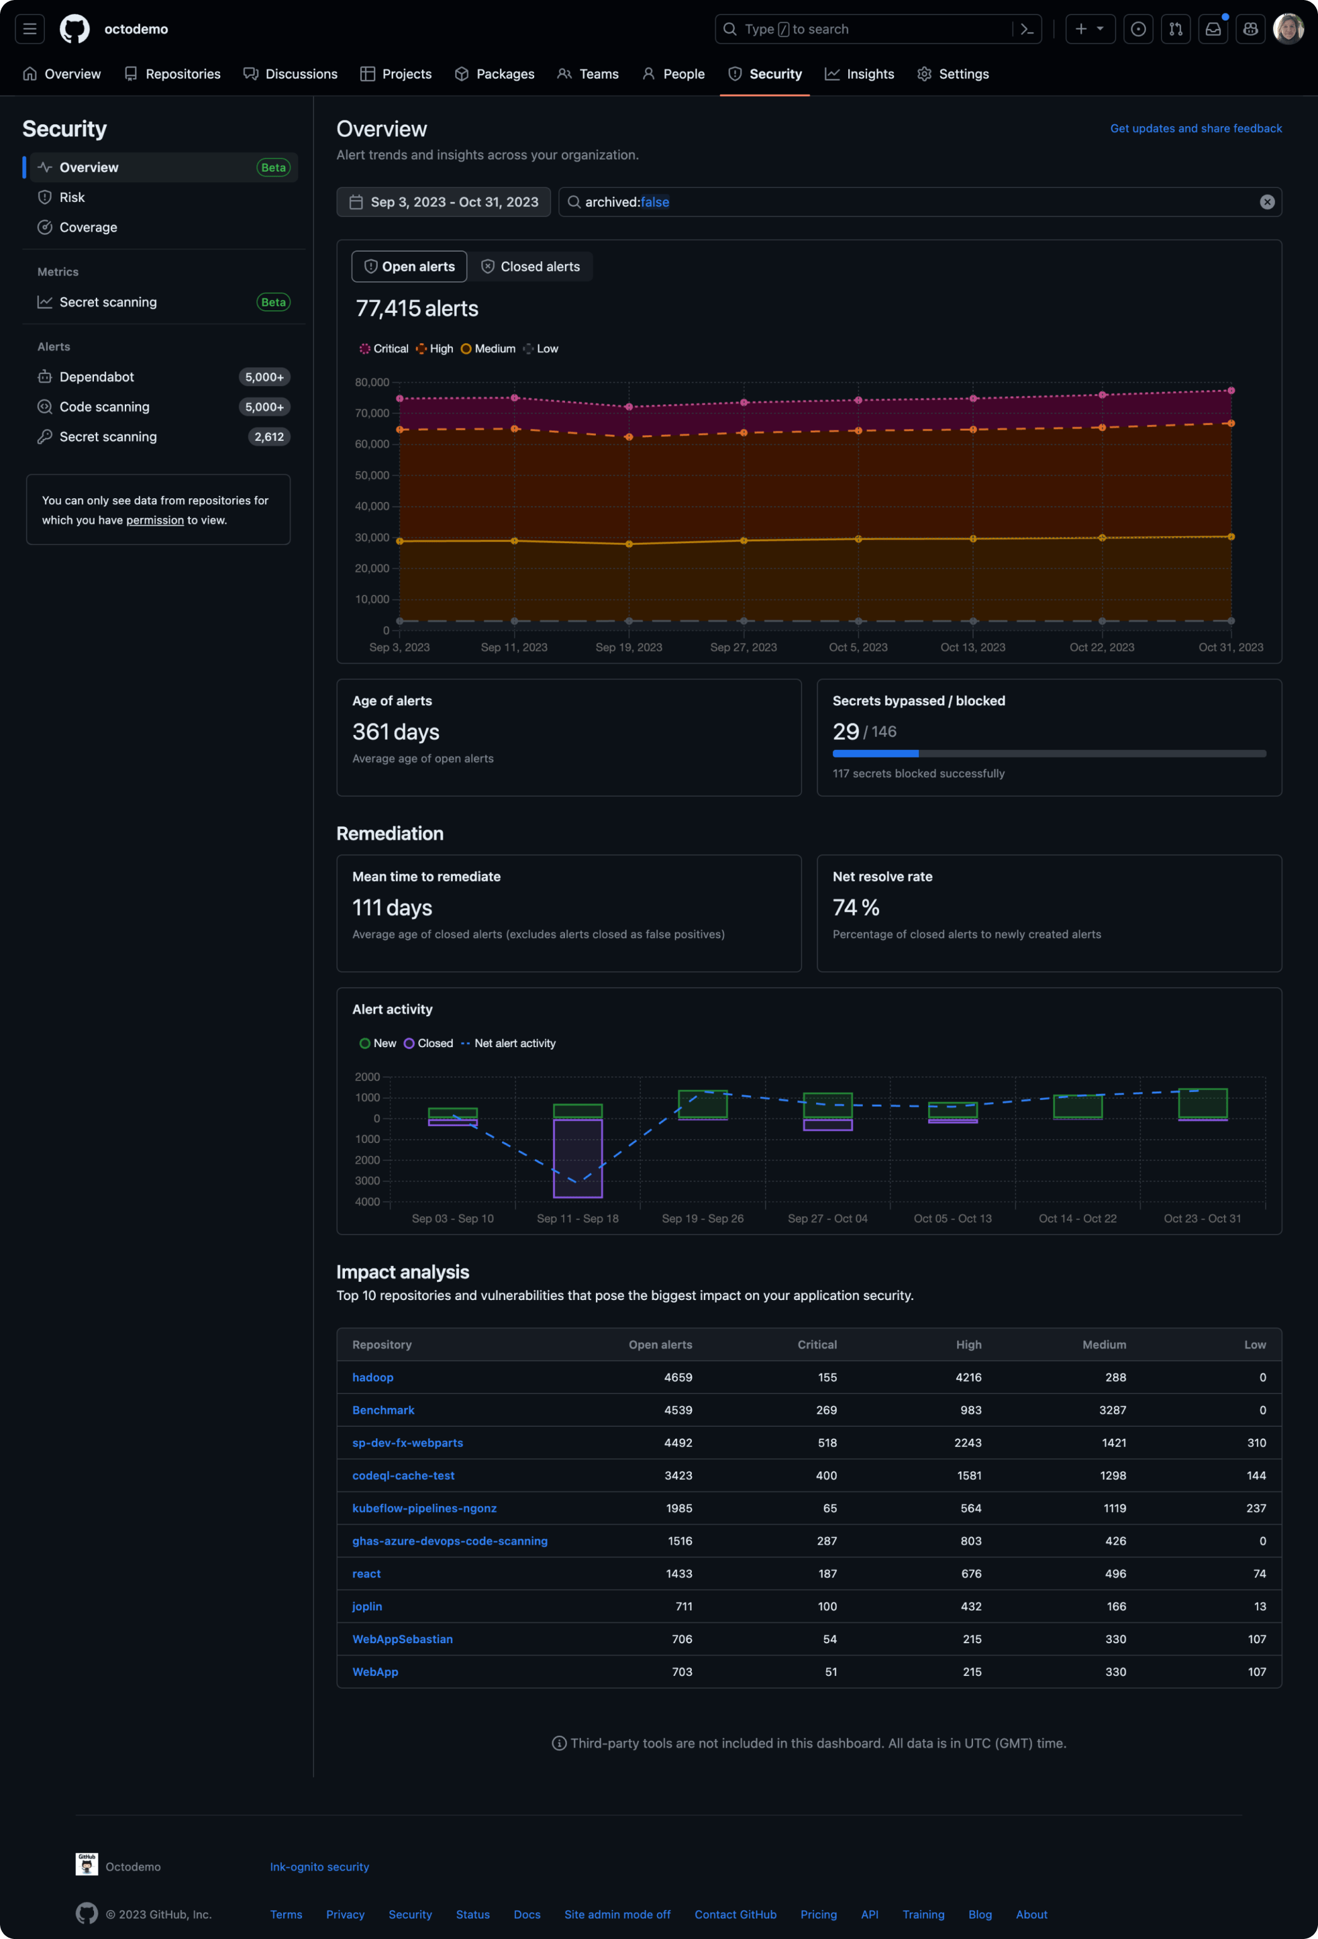Image resolution: width=1318 pixels, height=1939 pixels.
Task: Open Secret scanning metrics in sidebar
Action: (x=163, y=302)
